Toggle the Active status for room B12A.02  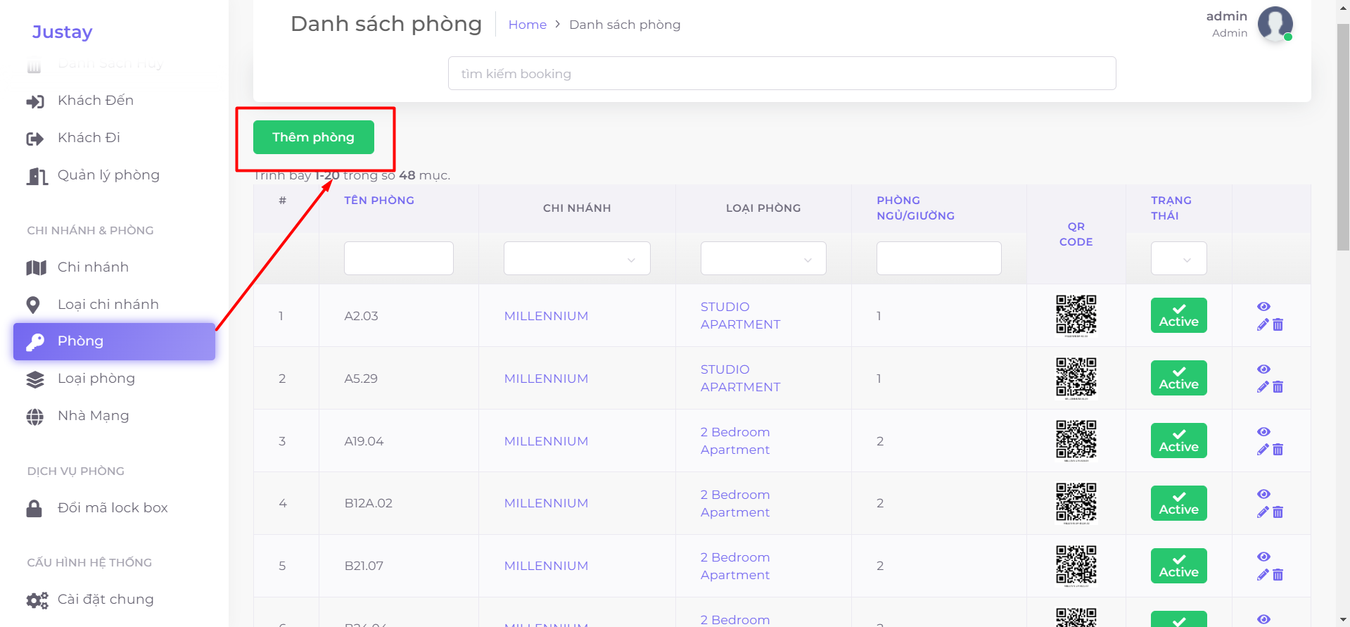click(1178, 503)
